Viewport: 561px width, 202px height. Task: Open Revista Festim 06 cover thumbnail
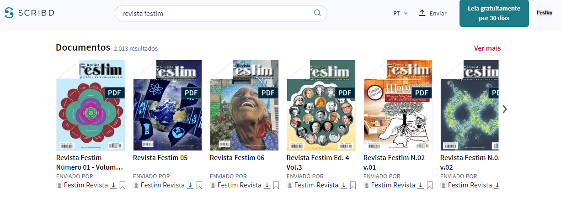tap(244, 105)
